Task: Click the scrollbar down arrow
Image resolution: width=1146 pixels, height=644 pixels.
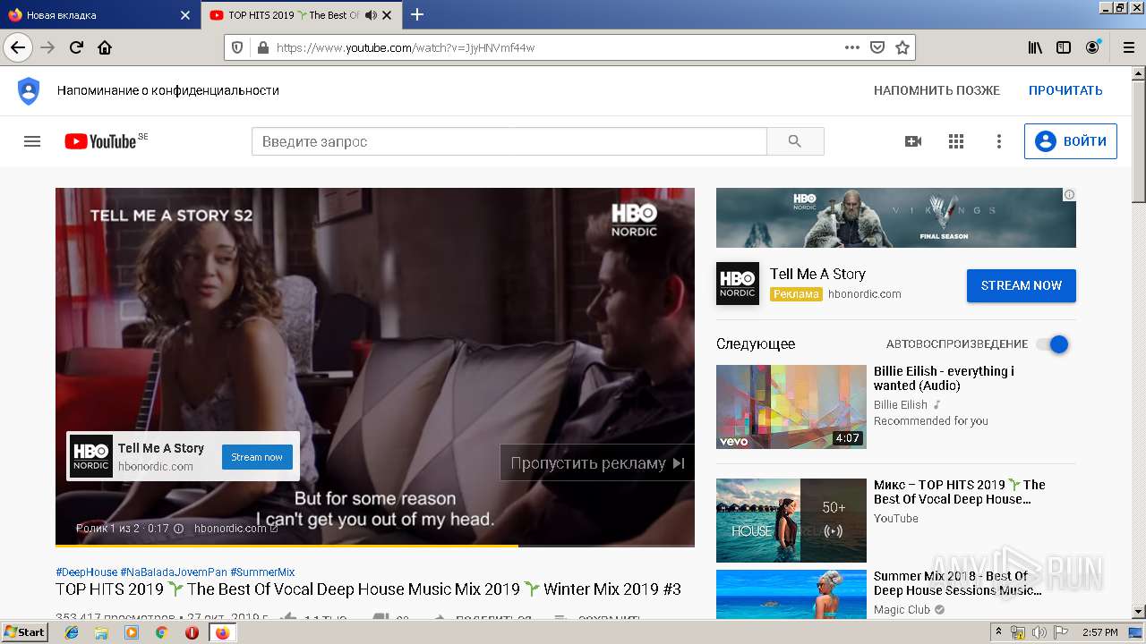Action: pyautogui.click(x=1138, y=612)
